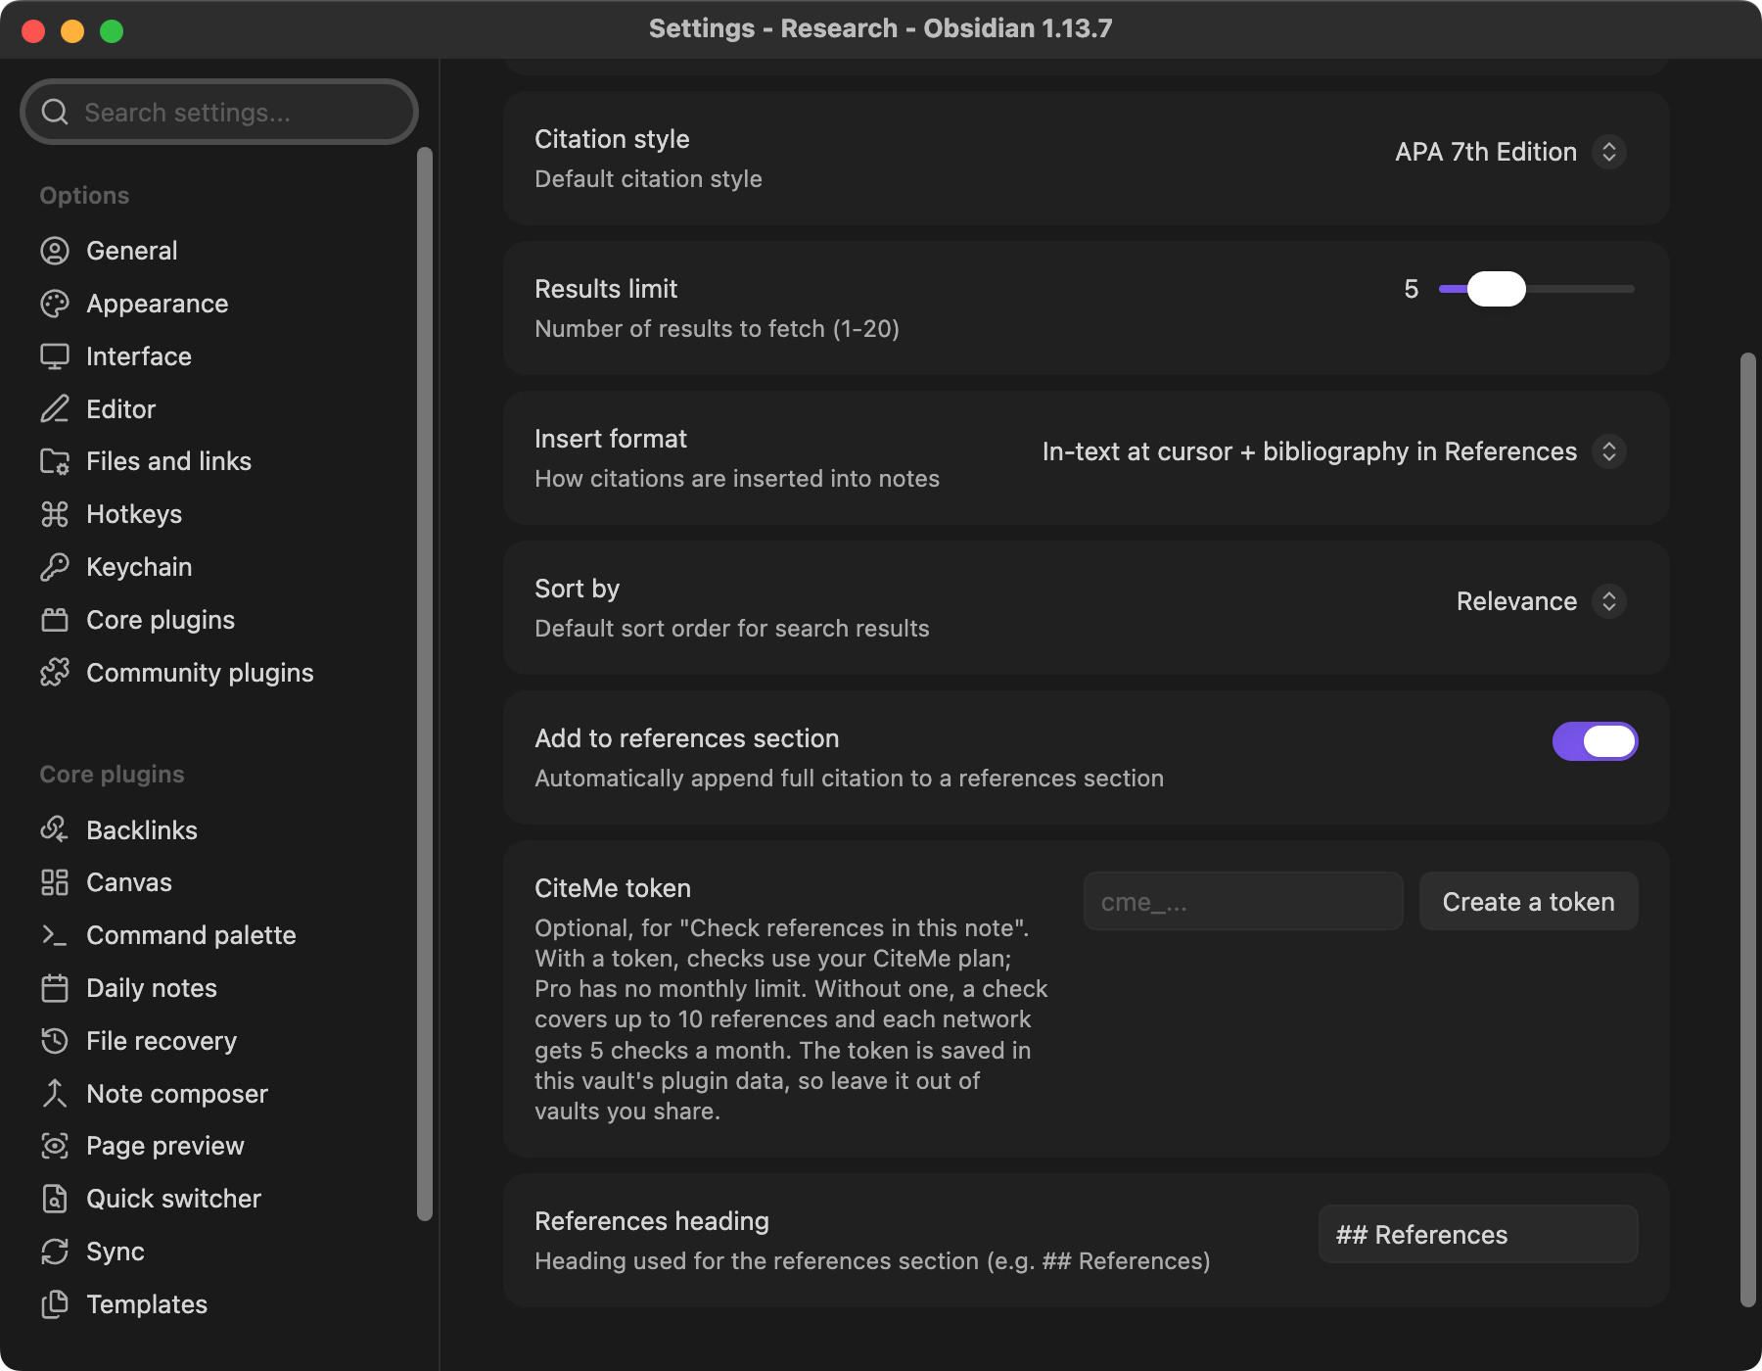The height and width of the screenshot is (1371, 1762).
Task: Click the Daily notes calendar icon
Action: pyautogui.click(x=55, y=988)
